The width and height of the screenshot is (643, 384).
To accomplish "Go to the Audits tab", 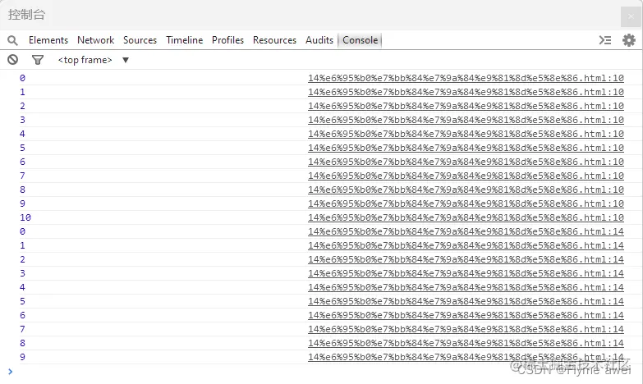I will coord(319,40).
